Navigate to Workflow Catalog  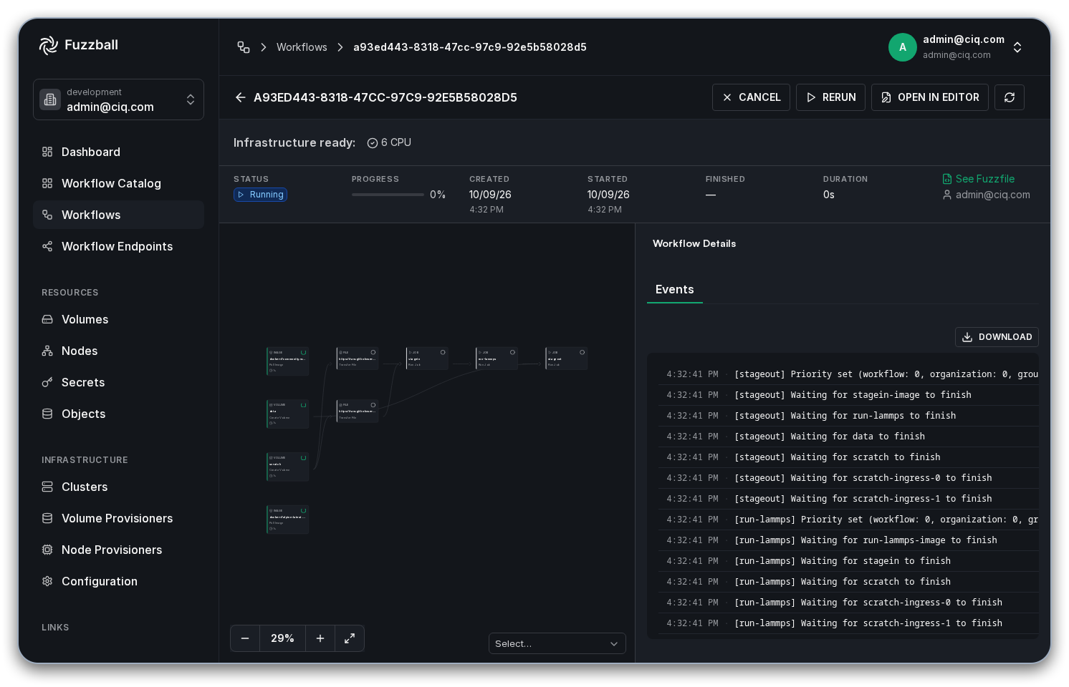(118, 183)
